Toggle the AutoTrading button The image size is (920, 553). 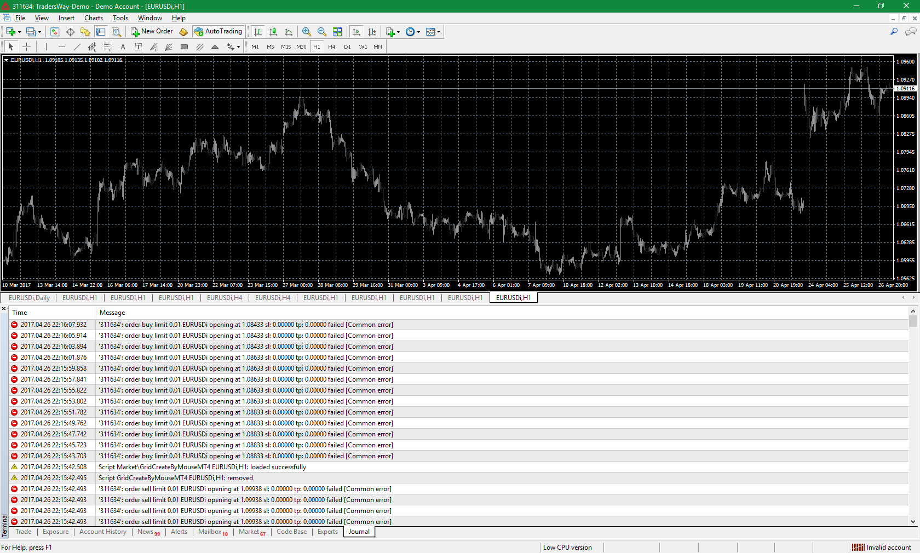(x=218, y=32)
